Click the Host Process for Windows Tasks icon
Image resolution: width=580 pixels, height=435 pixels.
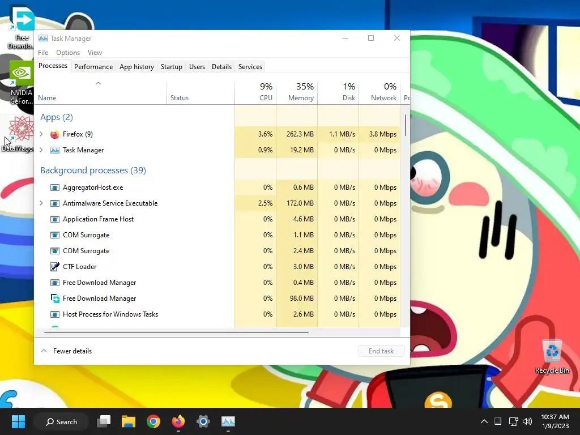coord(55,314)
